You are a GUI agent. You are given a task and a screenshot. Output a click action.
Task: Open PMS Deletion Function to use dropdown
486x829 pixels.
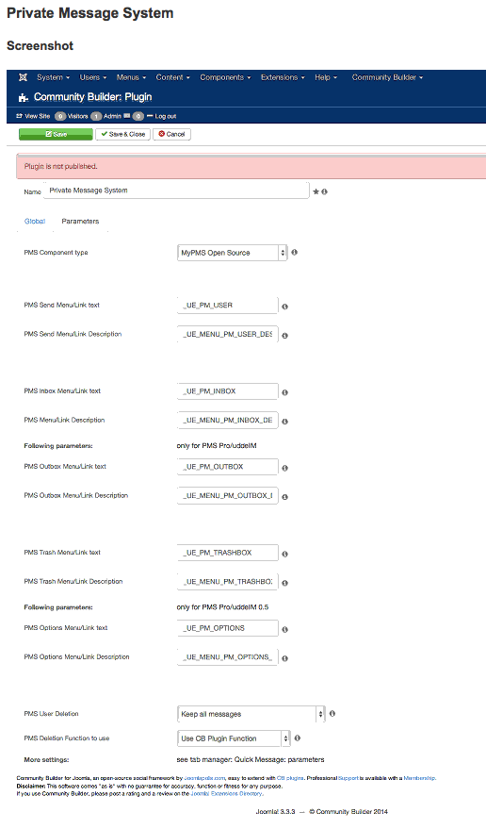coord(234,738)
